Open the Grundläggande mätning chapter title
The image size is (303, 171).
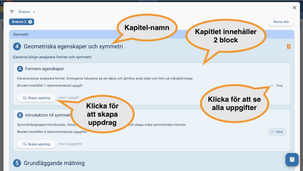click(54, 163)
